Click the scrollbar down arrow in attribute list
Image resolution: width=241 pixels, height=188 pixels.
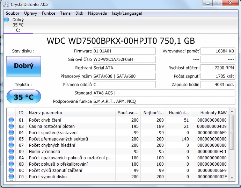point(232,178)
